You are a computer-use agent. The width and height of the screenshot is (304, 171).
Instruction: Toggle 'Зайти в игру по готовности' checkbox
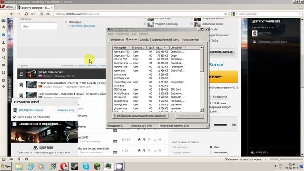15,117
